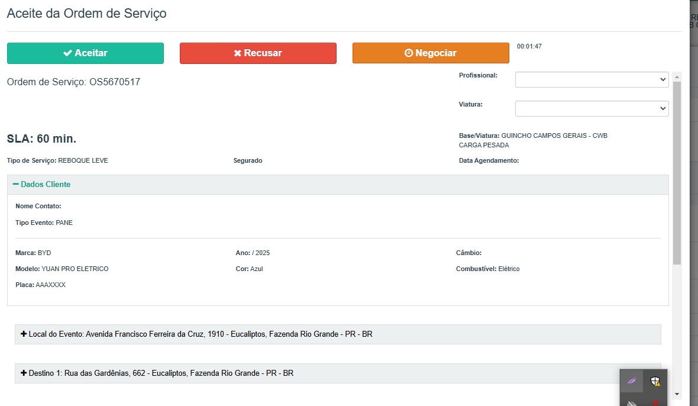Viewport: 698px width, 406px height.
Task: Open the Viatura dropdown
Action: pos(592,108)
